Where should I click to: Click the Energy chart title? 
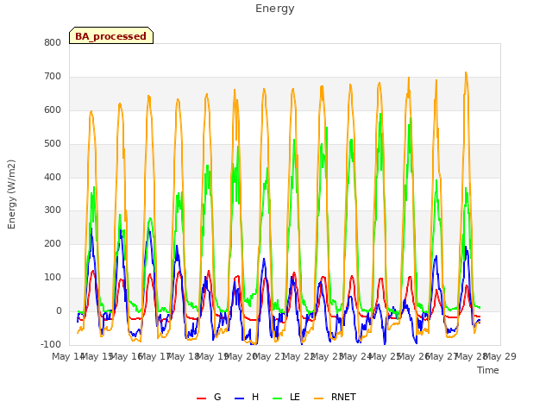(x=275, y=9)
